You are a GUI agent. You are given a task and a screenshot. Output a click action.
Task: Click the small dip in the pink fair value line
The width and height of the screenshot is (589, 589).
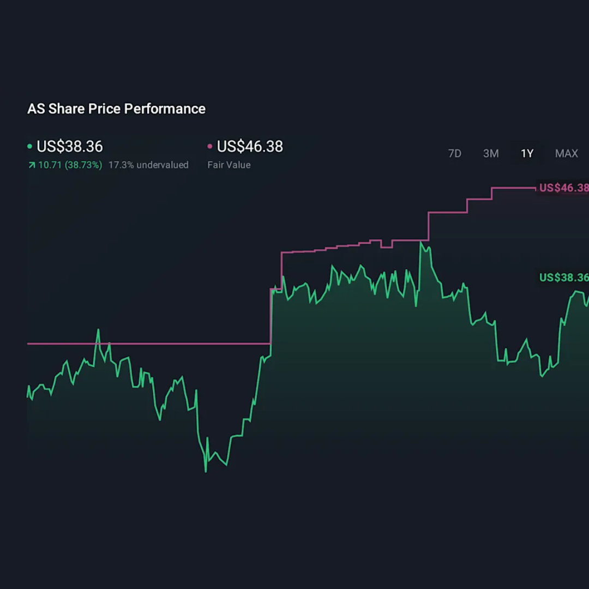pyautogui.click(x=386, y=247)
